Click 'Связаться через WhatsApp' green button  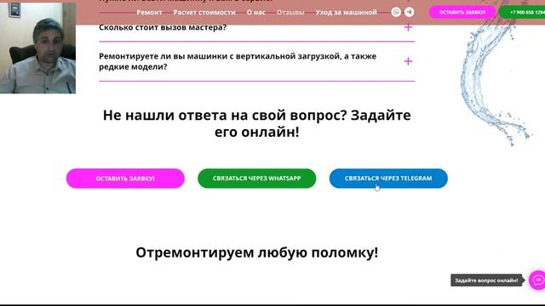(x=257, y=178)
